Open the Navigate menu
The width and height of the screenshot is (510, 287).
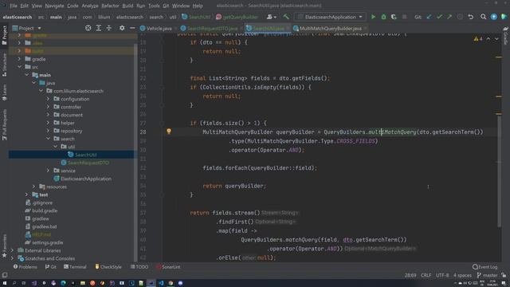click(54, 6)
